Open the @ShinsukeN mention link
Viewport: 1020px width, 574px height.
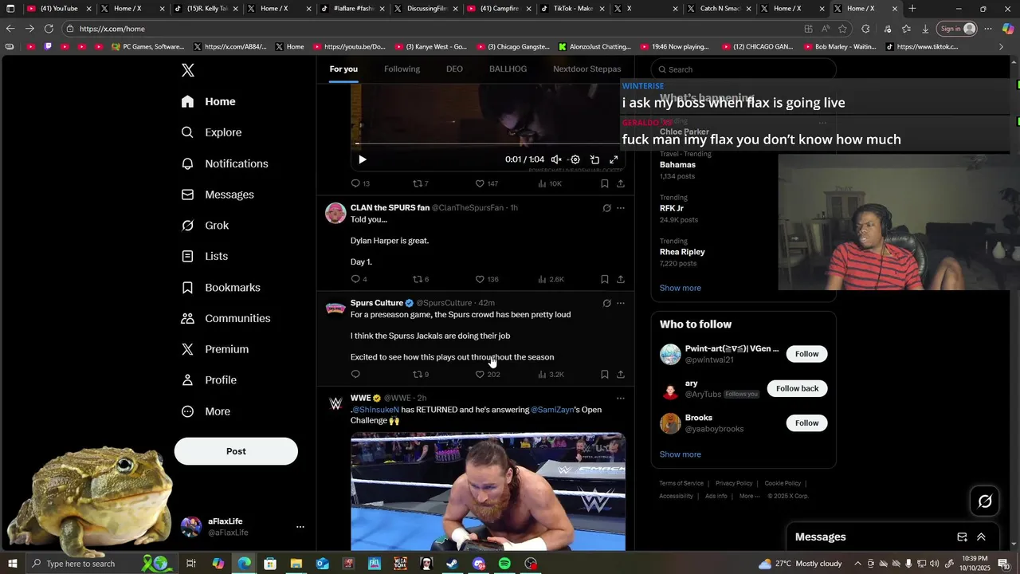pyautogui.click(x=375, y=410)
